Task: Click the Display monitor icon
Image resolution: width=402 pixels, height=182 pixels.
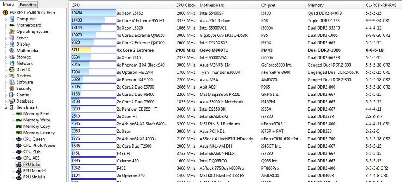Action: pyautogui.click(x=12, y=44)
